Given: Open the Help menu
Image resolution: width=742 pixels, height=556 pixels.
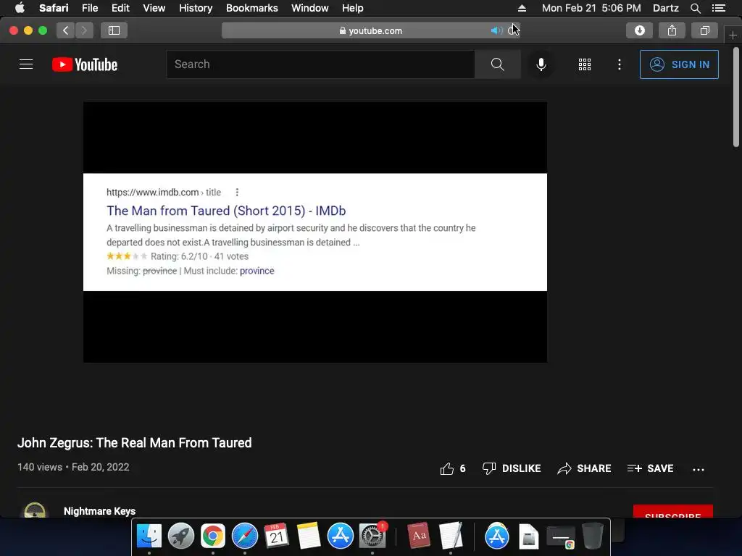Looking at the screenshot, I should click(x=353, y=8).
